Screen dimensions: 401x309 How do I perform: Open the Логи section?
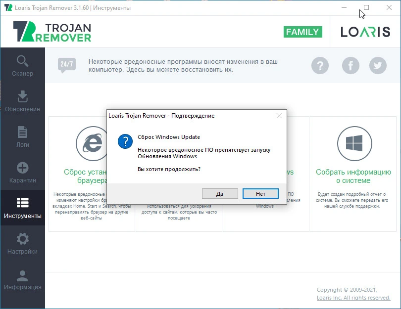coord(22,136)
